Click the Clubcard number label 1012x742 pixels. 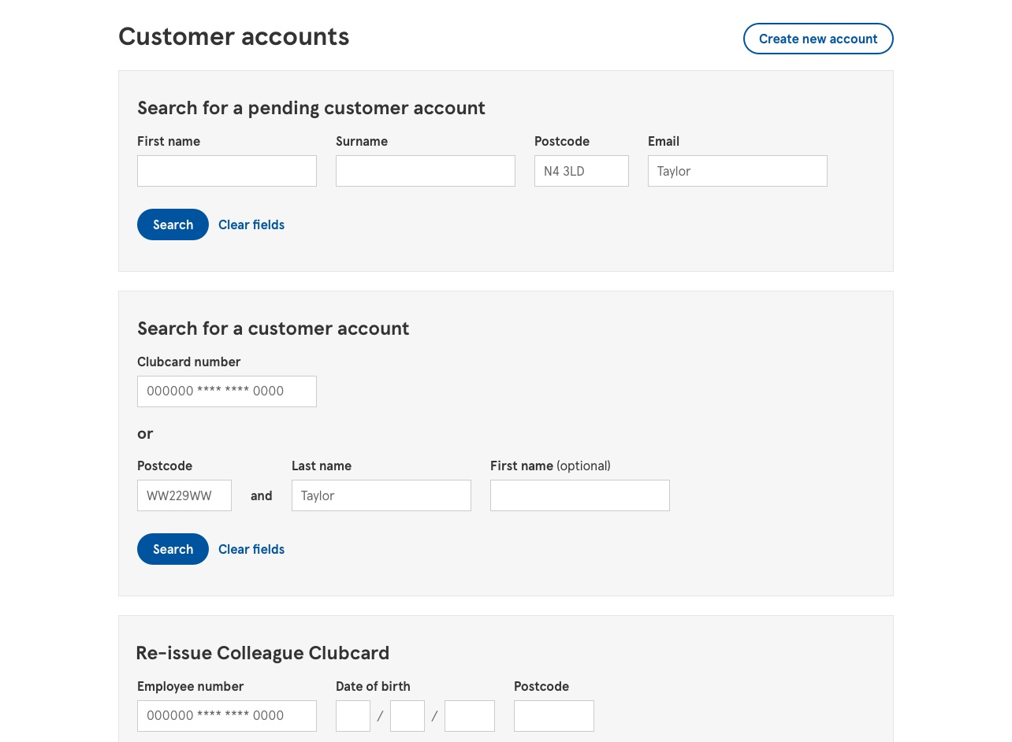[189, 362]
